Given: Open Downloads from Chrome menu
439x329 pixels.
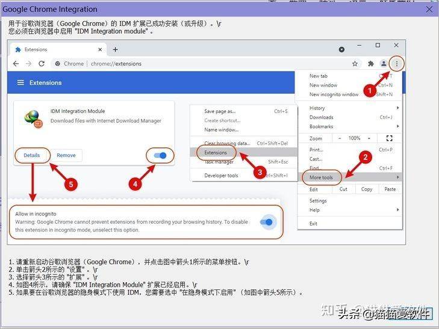Looking at the screenshot, I should 350,117.
